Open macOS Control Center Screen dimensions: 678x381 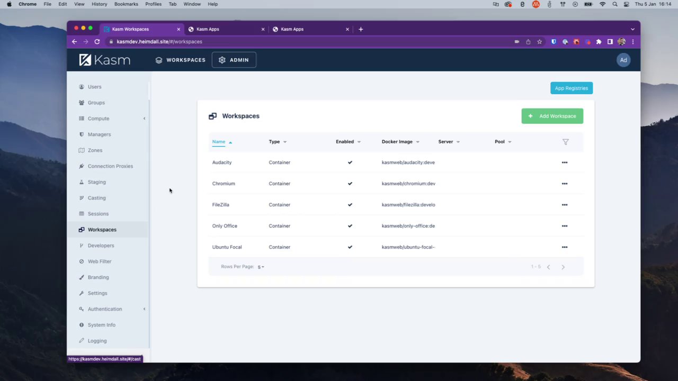click(627, 4)
